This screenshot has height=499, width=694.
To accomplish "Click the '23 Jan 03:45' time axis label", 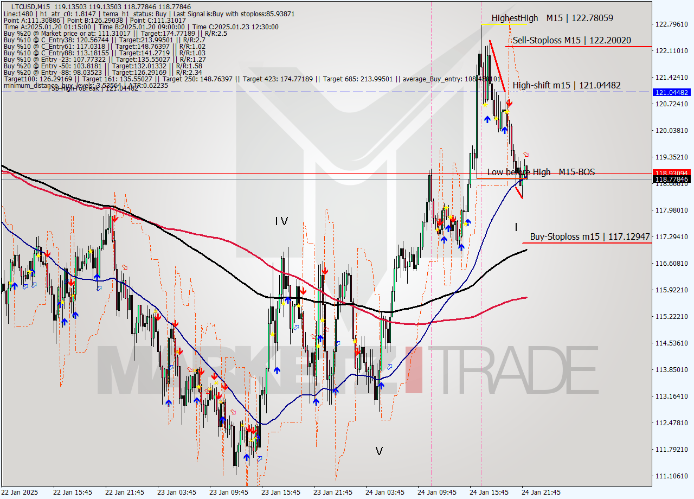I will pyautogui.click(x=177, y=492).
